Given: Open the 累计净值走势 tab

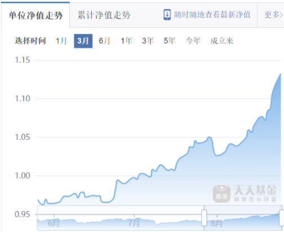Looking at the screenshot, I should click(104, 15).
